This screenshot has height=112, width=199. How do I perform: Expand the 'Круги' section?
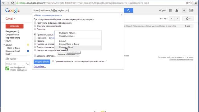click(x=4, y=41)
